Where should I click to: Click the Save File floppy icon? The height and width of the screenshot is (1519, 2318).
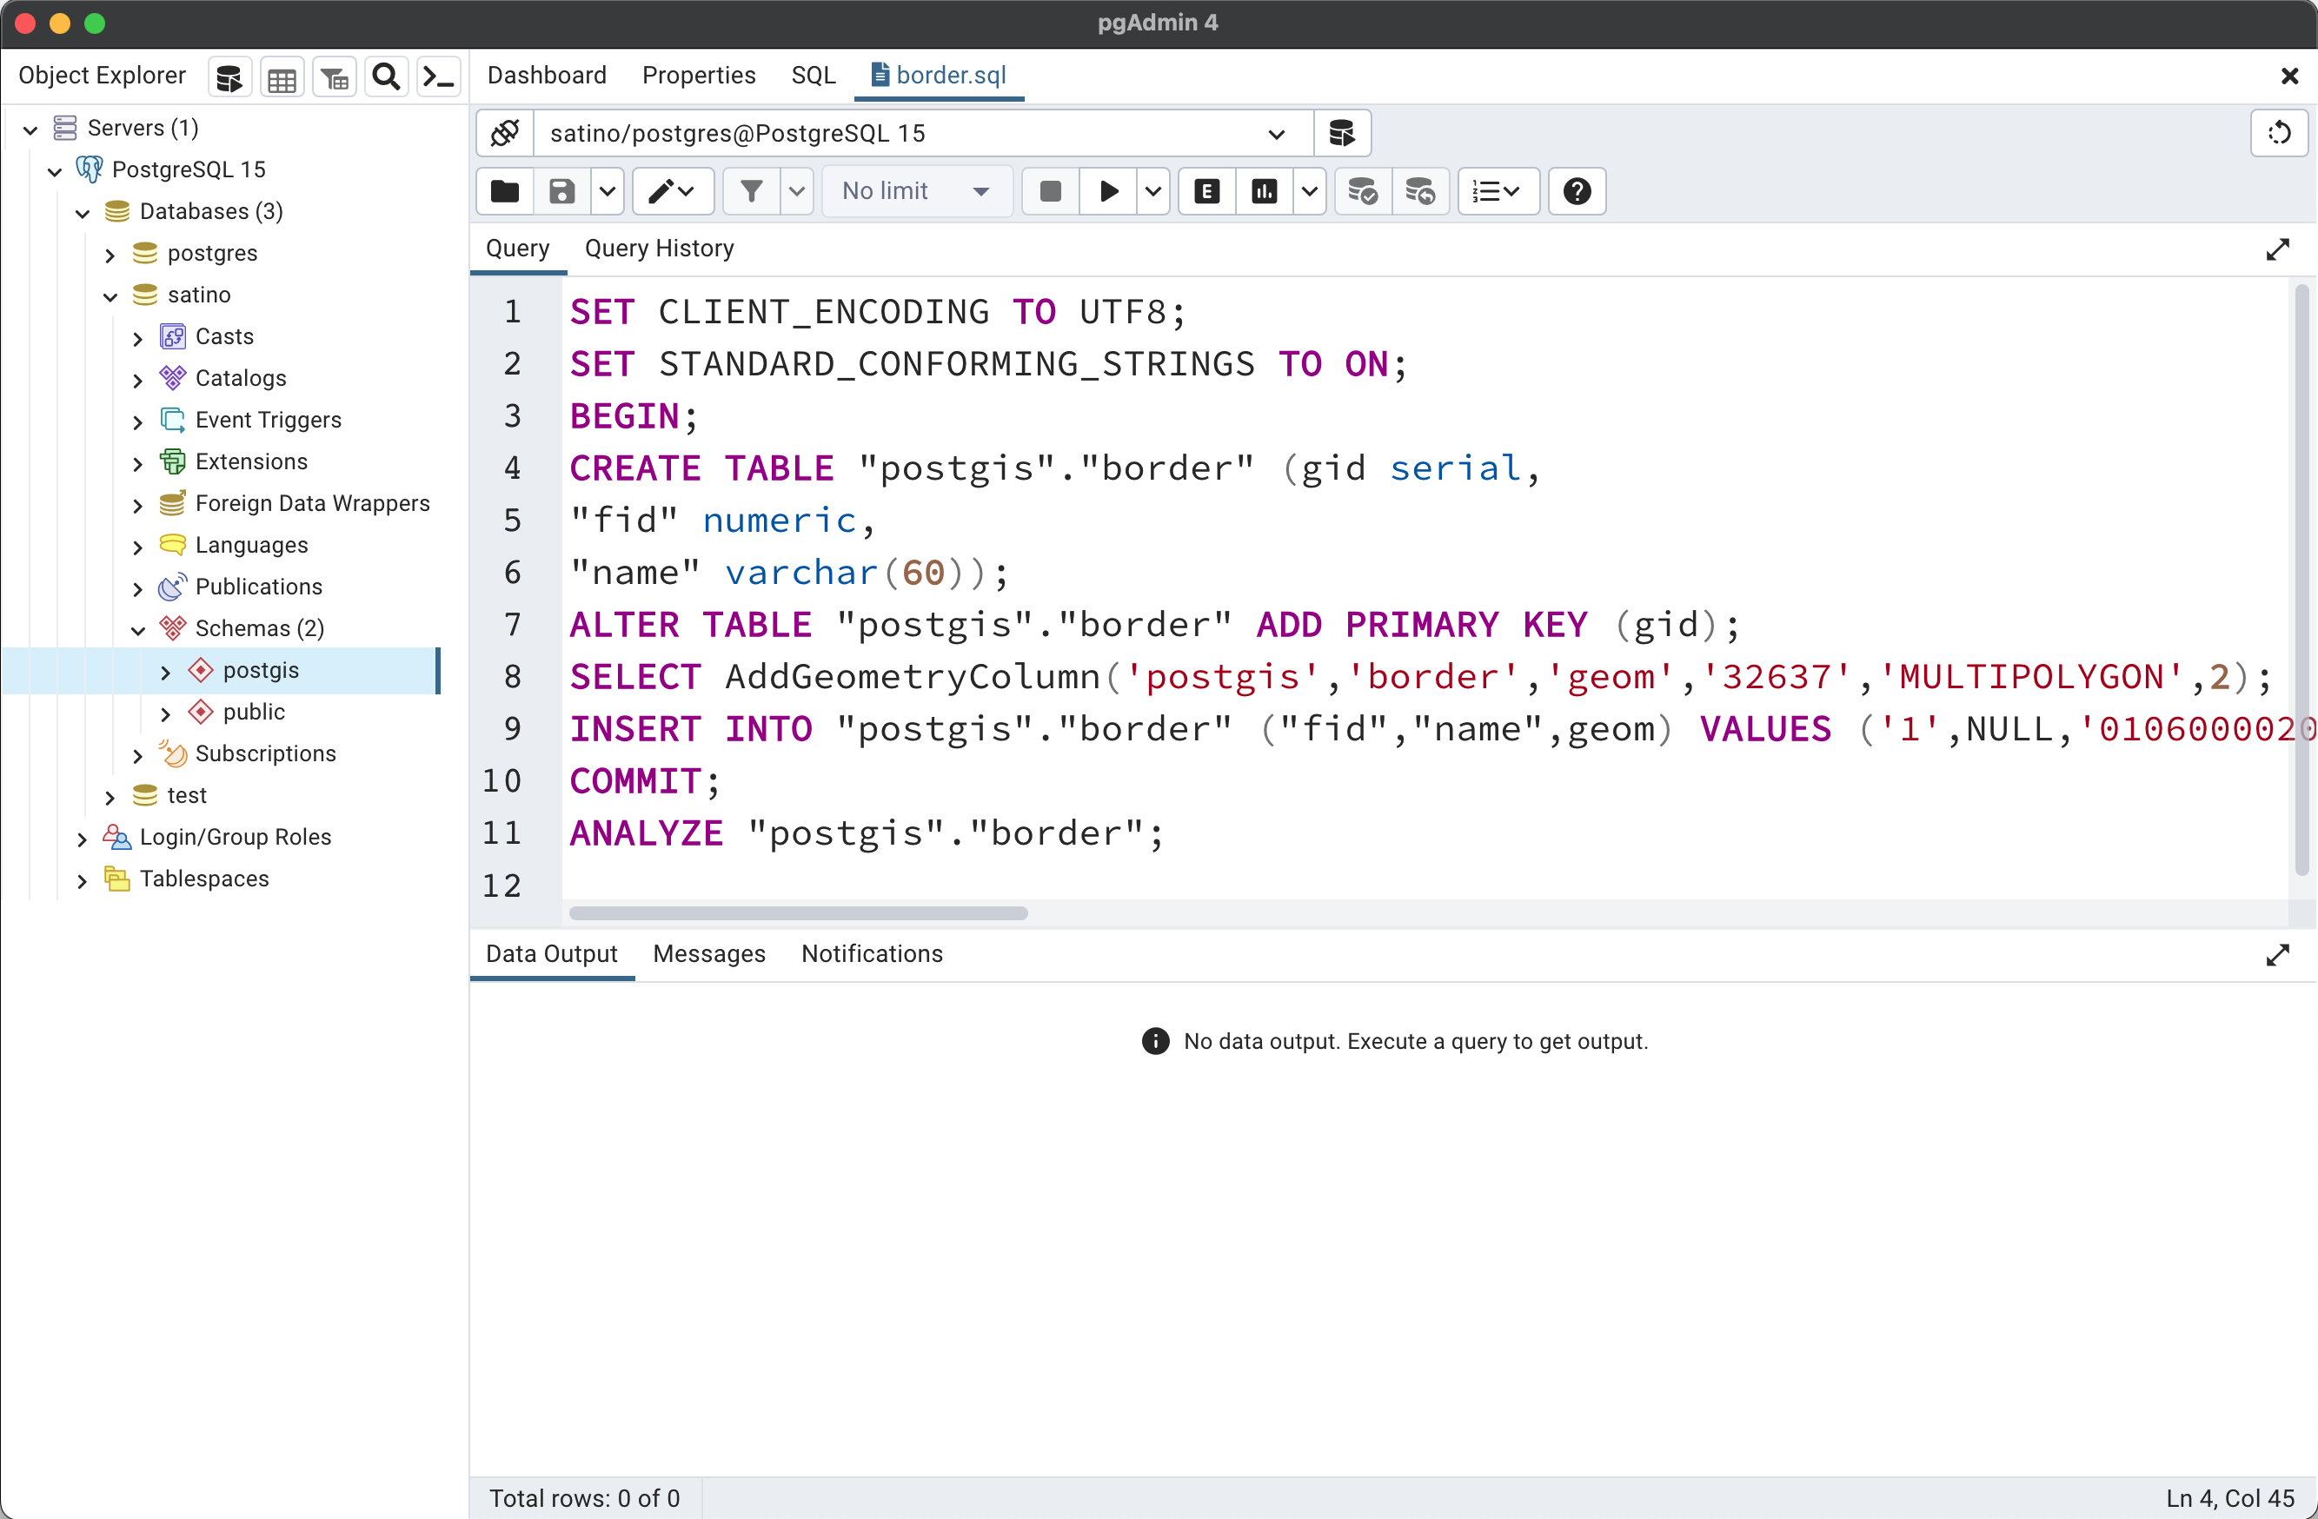tap(562, 191)
